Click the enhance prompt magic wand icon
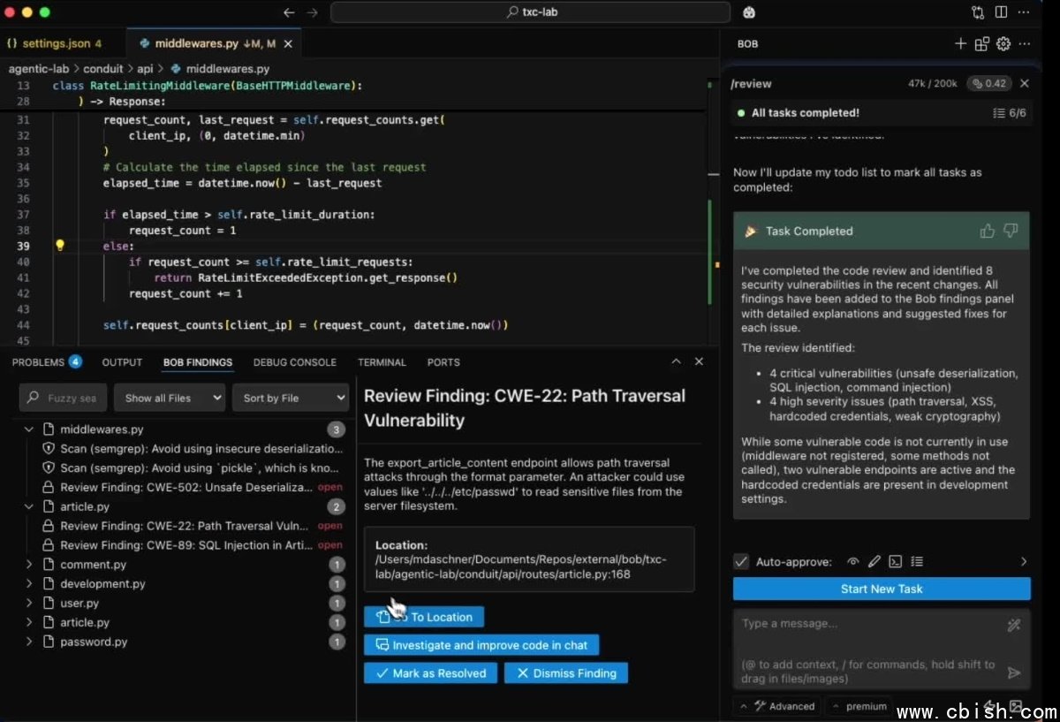Screen dimensions: 1060x722 [x=1014, y=625]
